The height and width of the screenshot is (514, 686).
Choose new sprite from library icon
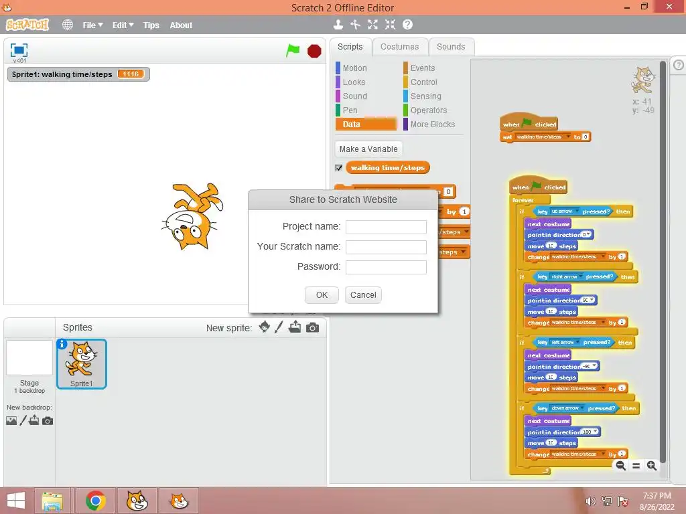pyautogui.click(x=264, y=327)
